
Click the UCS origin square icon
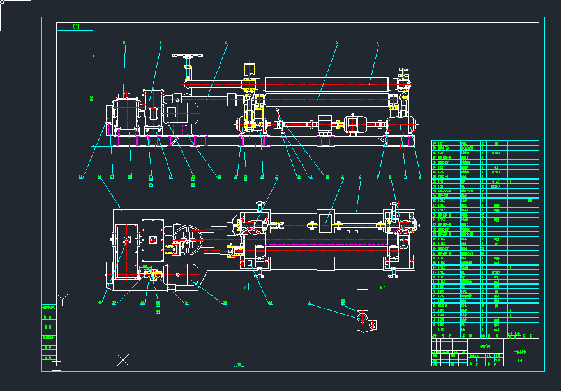[x=56, y=366]
